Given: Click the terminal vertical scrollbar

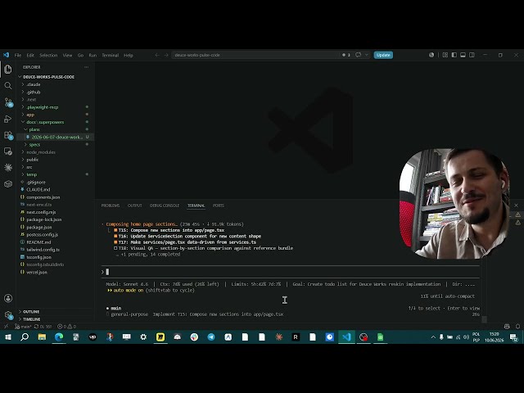Looking at the screenshot, I should [484, 319].
